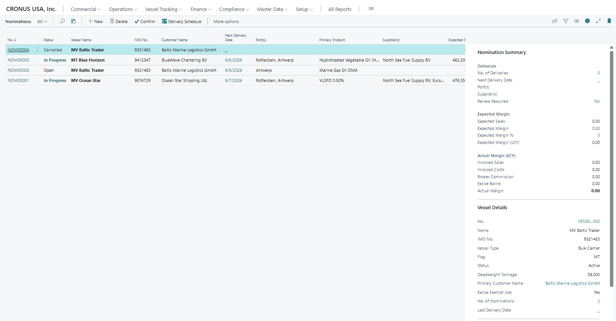
Task: Click the search magnifier icon
Action: click(62, 22)
